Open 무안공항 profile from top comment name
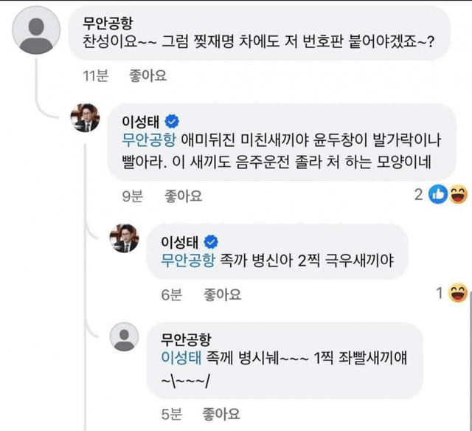472x431 pixels. [x=106, y=23]
